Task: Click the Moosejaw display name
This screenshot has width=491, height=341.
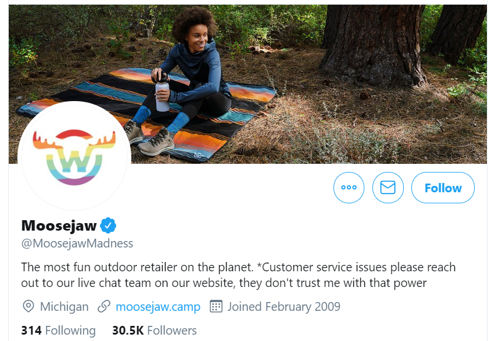Action: pos(59,225)
